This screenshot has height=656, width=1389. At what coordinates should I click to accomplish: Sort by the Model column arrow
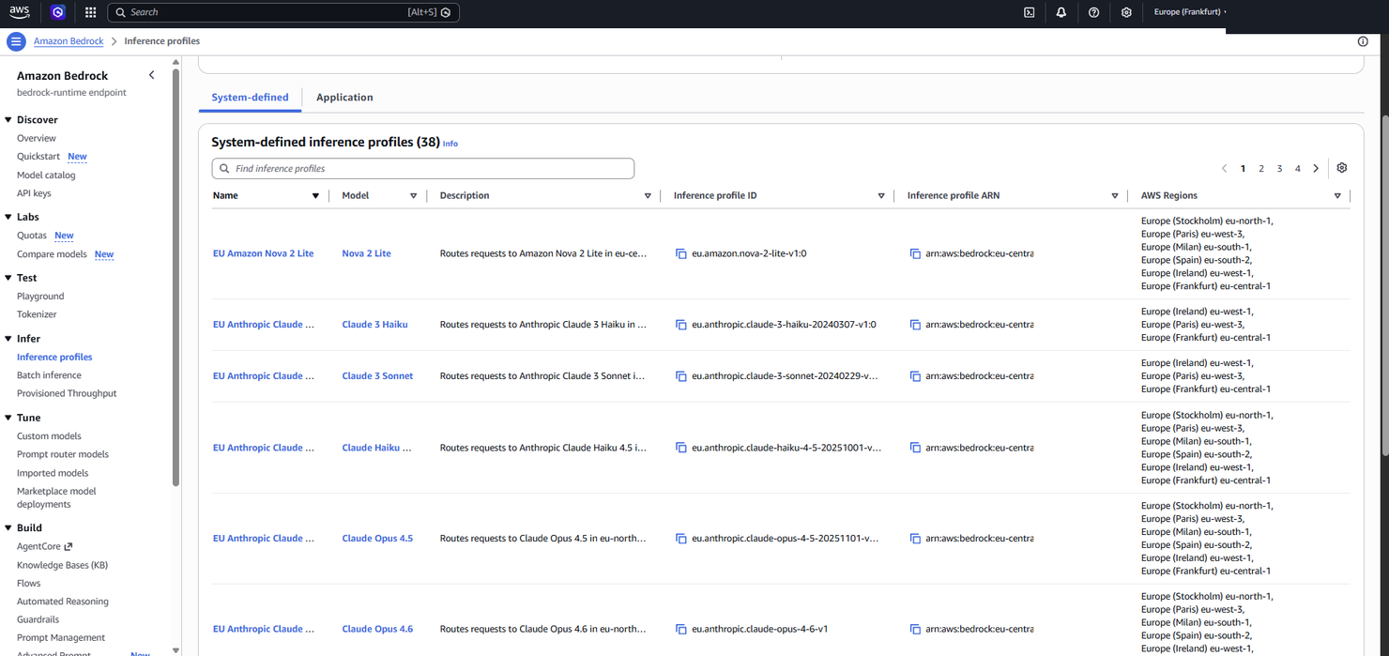point(413,196)
